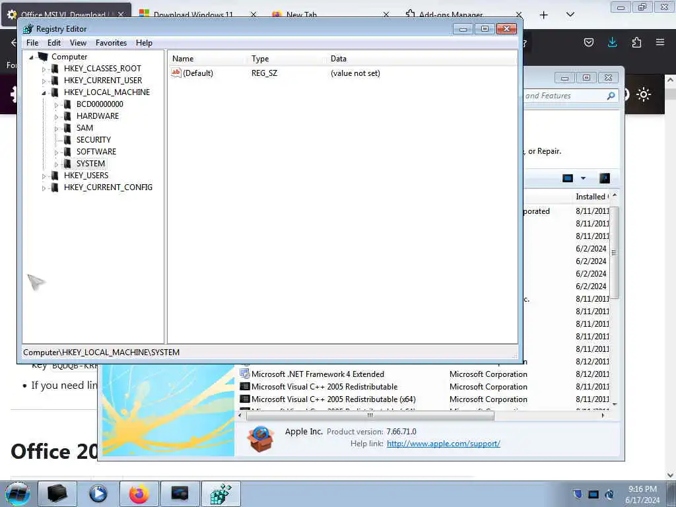
Task: Collapse HKEY_LOCAL_MACHINE tree node
Action: click(44, 92)
